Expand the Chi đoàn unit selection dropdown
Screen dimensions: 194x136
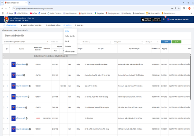coord(26,42)
